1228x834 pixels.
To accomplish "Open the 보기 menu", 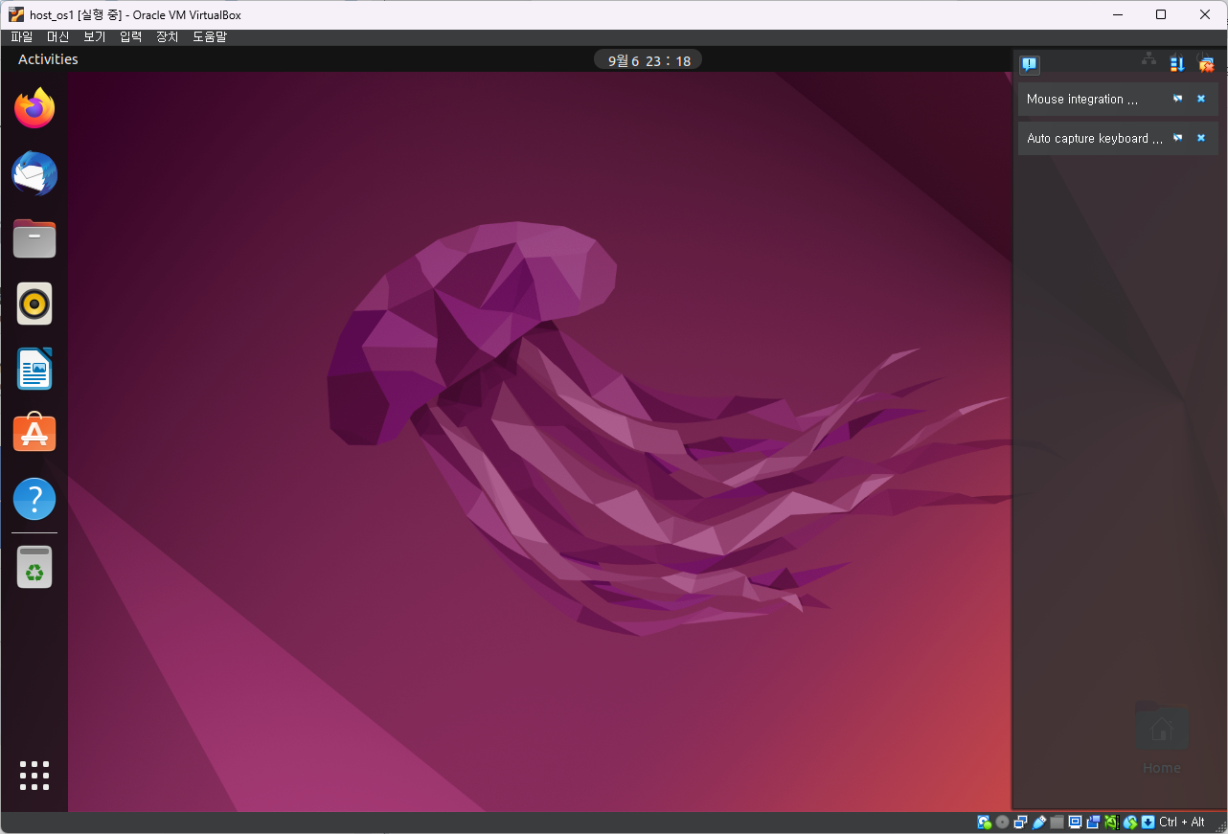I will (94, 37).
